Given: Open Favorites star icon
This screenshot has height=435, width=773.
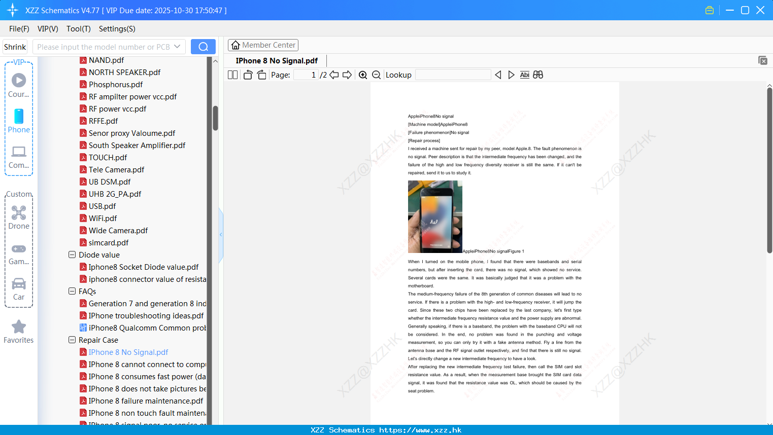Looking at the screenshot, I should point(19,327).
